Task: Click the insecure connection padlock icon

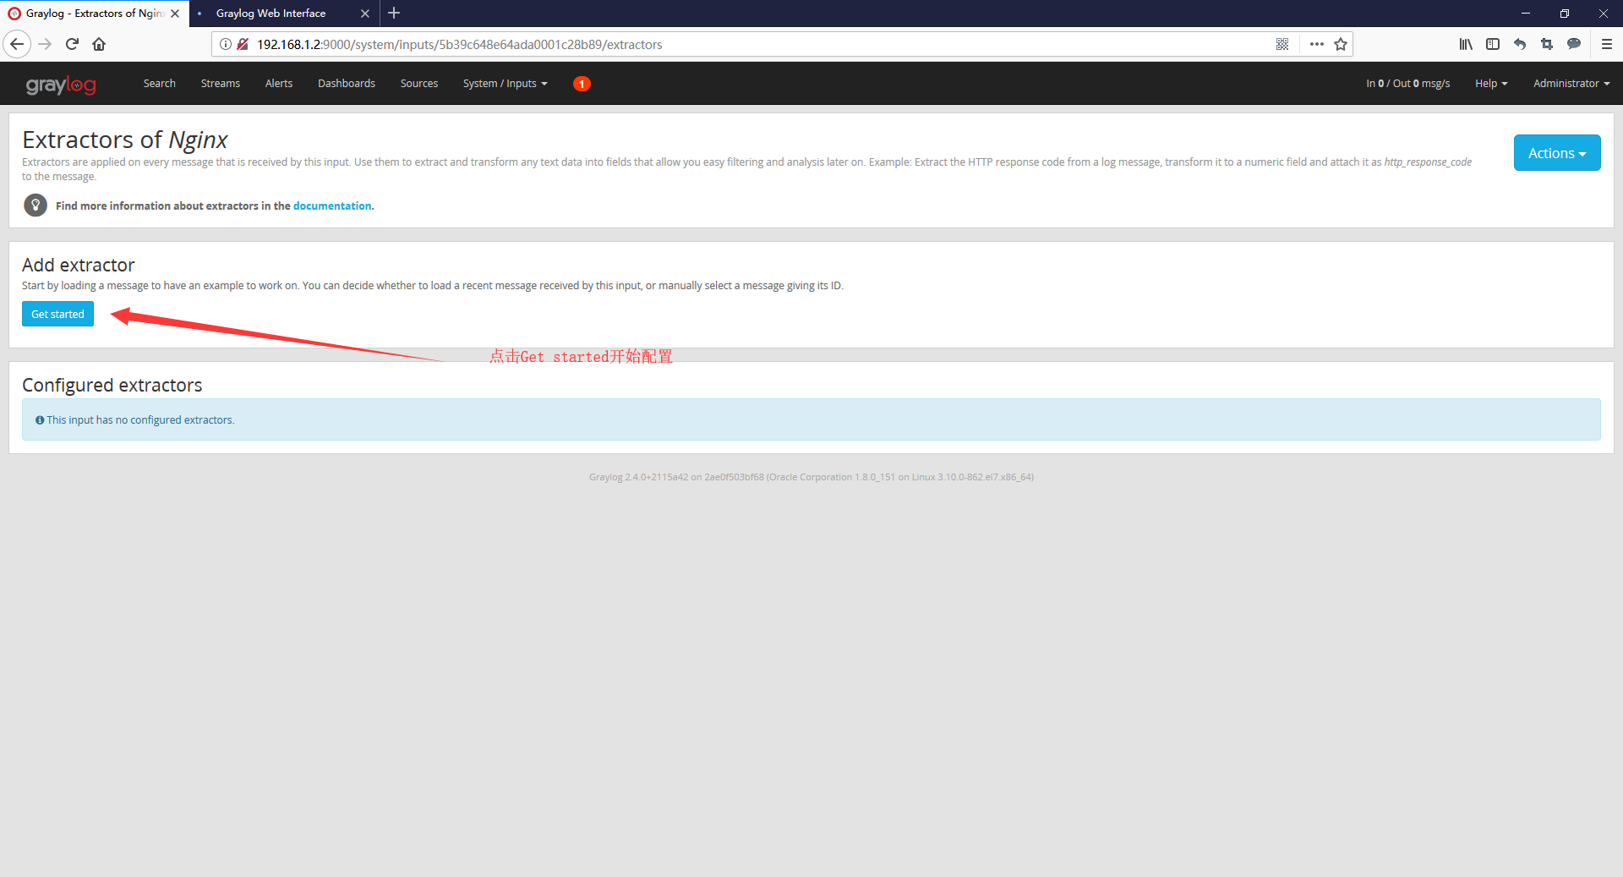Action: (x=243, y=44)
